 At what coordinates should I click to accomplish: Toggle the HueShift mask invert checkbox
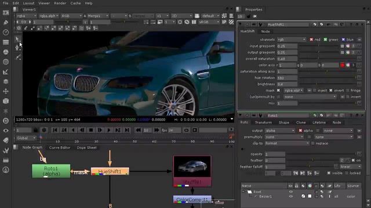[x=331, y=90]
